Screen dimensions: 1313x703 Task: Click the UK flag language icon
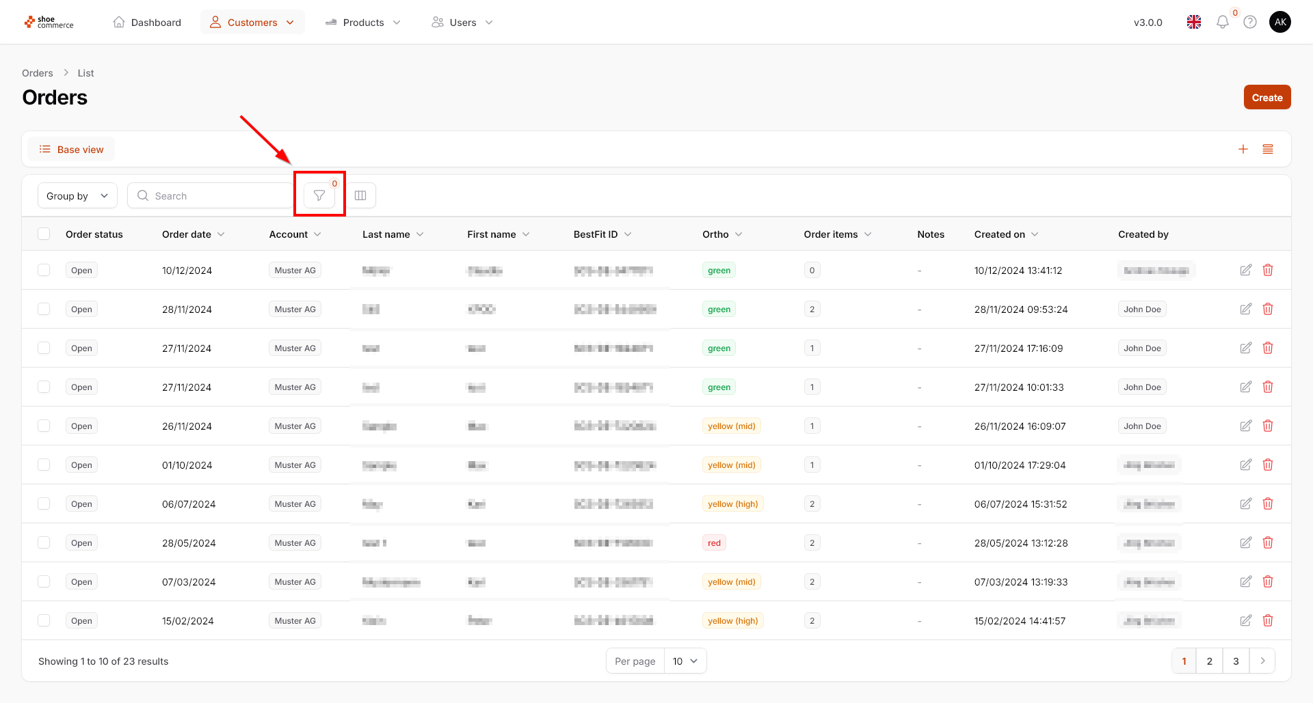(1194, 22)
